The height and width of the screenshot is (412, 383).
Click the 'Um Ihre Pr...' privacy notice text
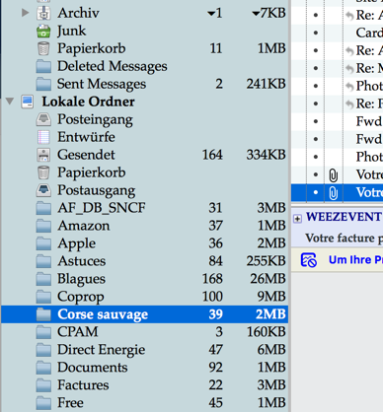pos(355,260)
